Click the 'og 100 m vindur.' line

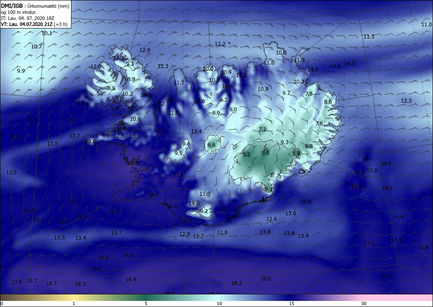(19, 12)
